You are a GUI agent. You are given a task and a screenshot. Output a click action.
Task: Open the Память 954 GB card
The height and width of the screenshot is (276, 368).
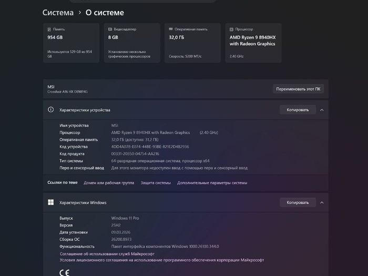point(71,43)
